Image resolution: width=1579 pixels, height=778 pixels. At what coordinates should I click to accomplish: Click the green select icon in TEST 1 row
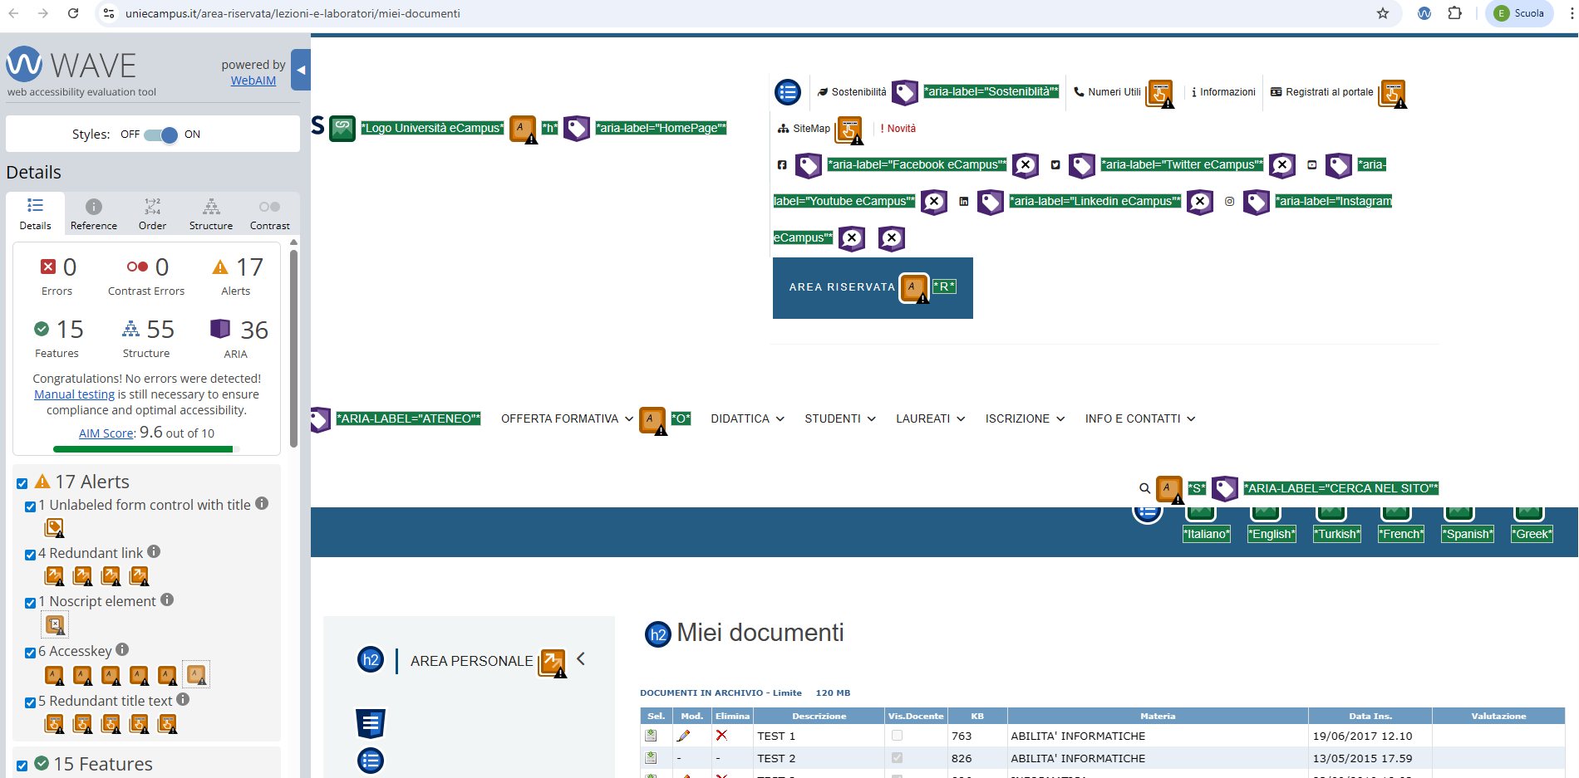pyautogui.click(x=652, y=736)
